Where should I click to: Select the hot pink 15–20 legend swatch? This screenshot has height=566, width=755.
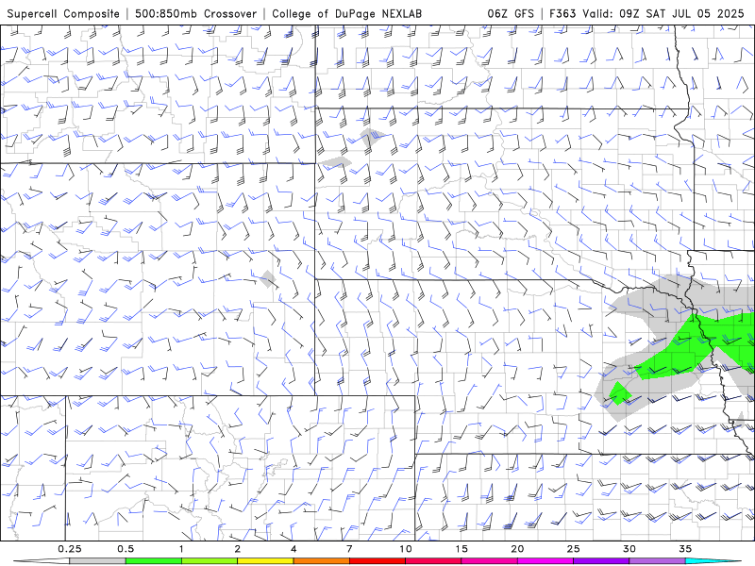pyautogui.click(x=489, y=561)
